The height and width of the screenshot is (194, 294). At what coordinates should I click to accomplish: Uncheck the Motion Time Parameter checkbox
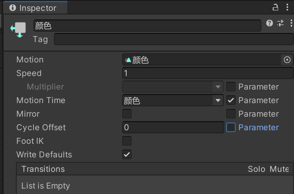pos(231,100)
